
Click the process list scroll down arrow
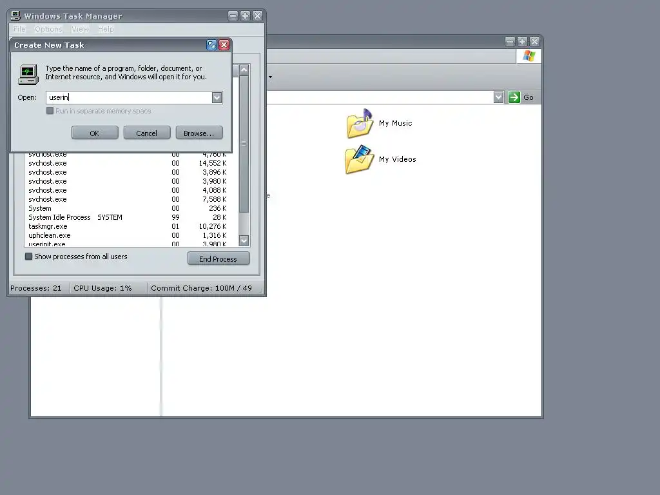[x=244, y=241]
